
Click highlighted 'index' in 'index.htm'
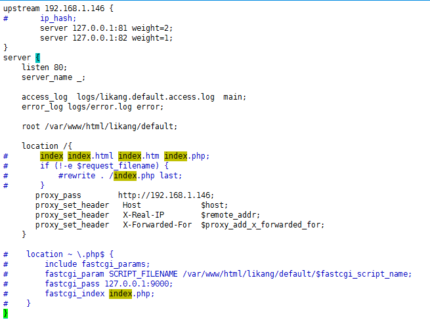pyautogui.click(x=130, y=156)
